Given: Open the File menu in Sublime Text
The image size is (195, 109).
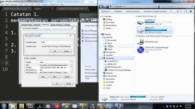Looking at the screenshot, I should pos(2,5).
